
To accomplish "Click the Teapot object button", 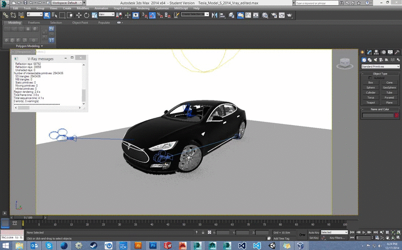I will (x=371, y=102).
